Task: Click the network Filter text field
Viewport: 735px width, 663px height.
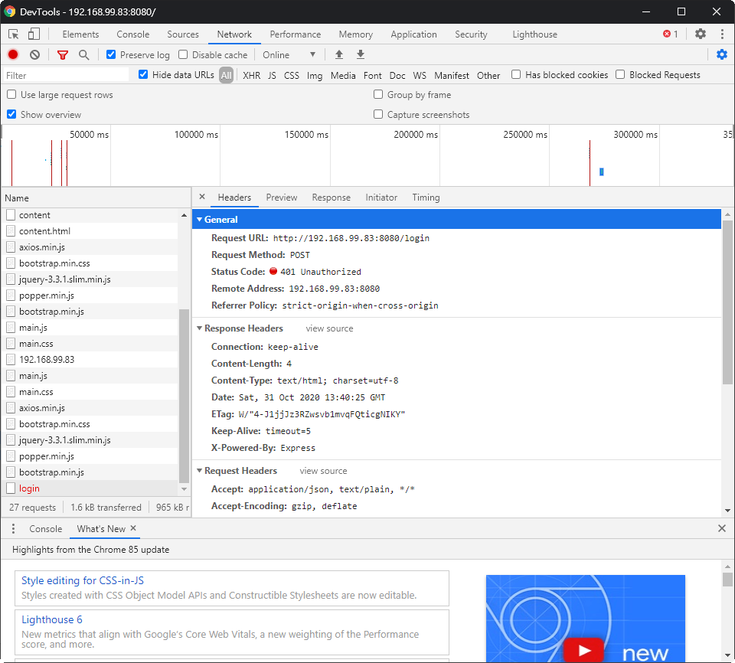Action: click(66, 75)
